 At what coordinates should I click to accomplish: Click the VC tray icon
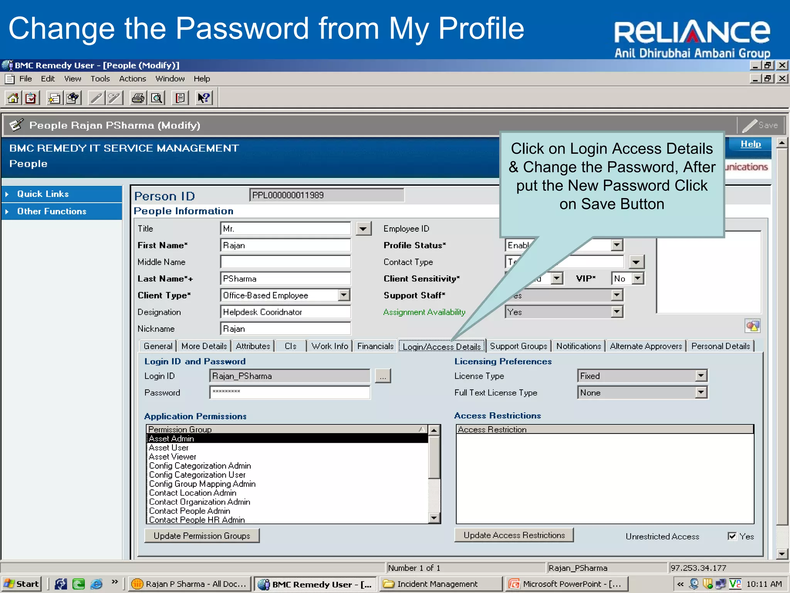tap(735, 584)
